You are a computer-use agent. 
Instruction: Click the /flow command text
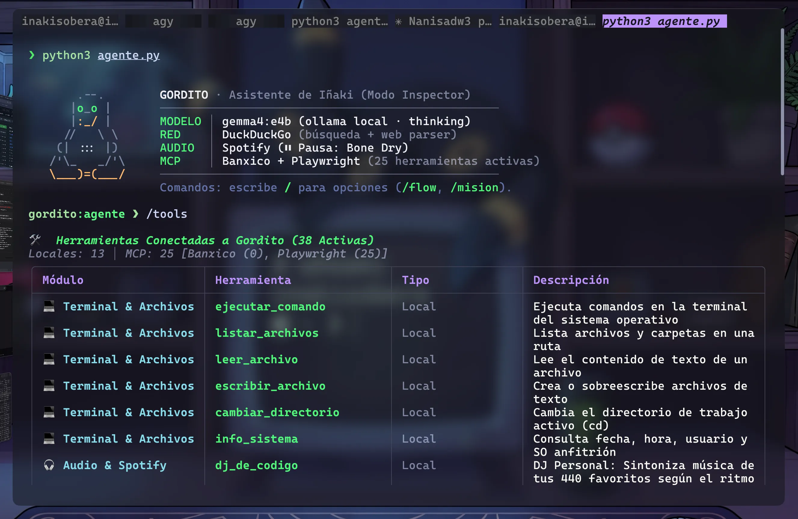tap(419, 187)
